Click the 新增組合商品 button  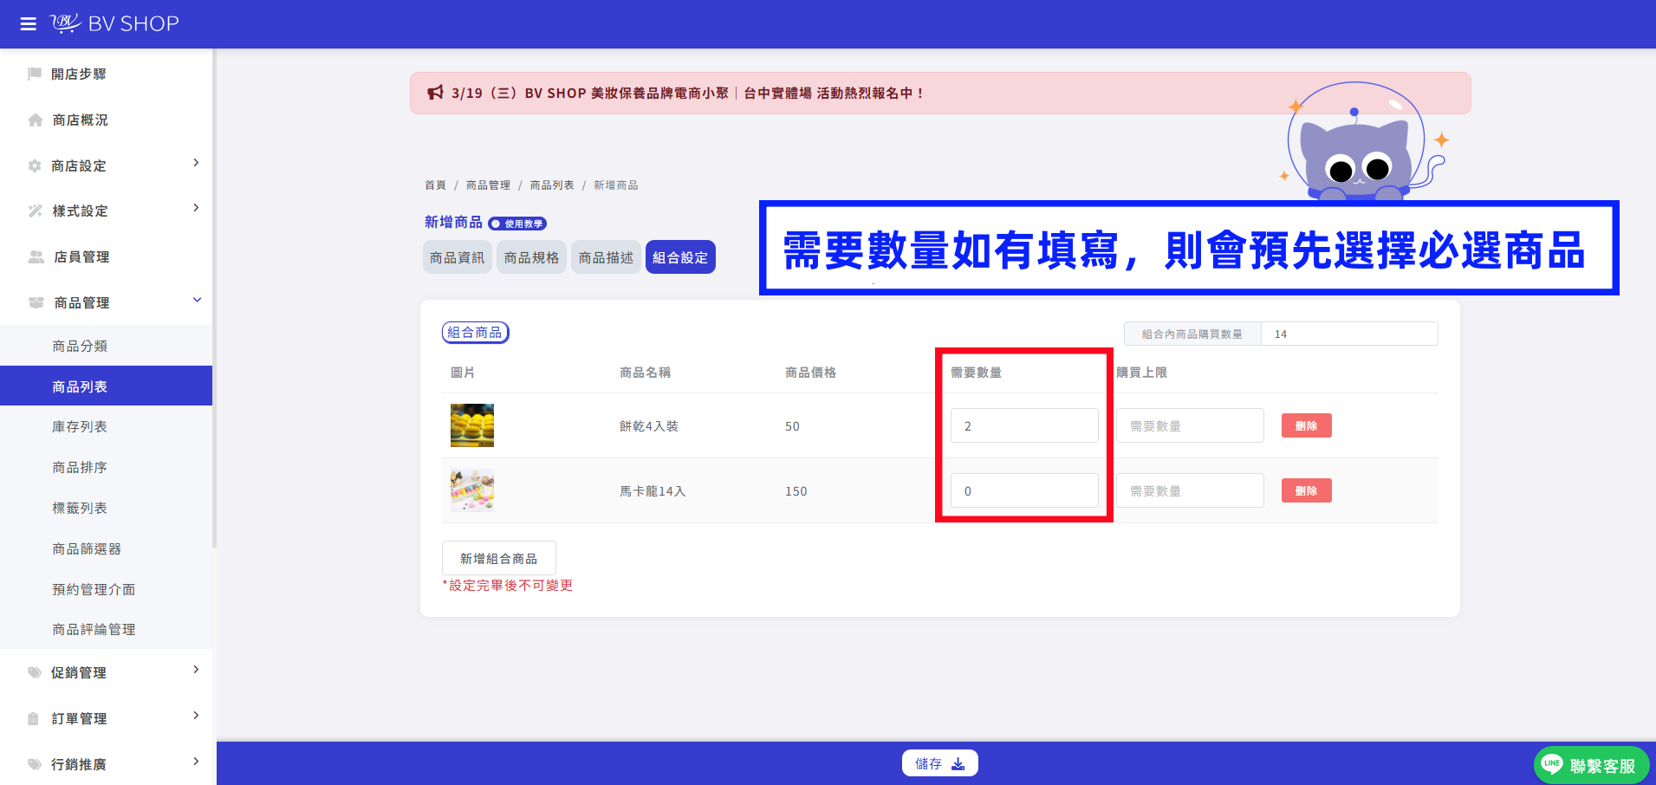(499, 559)
